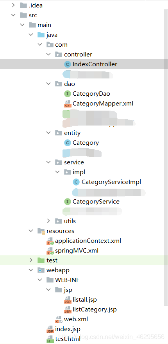Click the CategoryDao interface icon

[x=68, y=94]
